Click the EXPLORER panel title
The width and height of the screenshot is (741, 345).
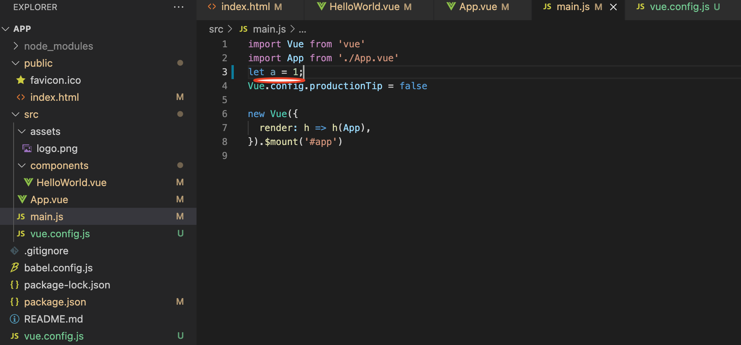click(35, 7)
